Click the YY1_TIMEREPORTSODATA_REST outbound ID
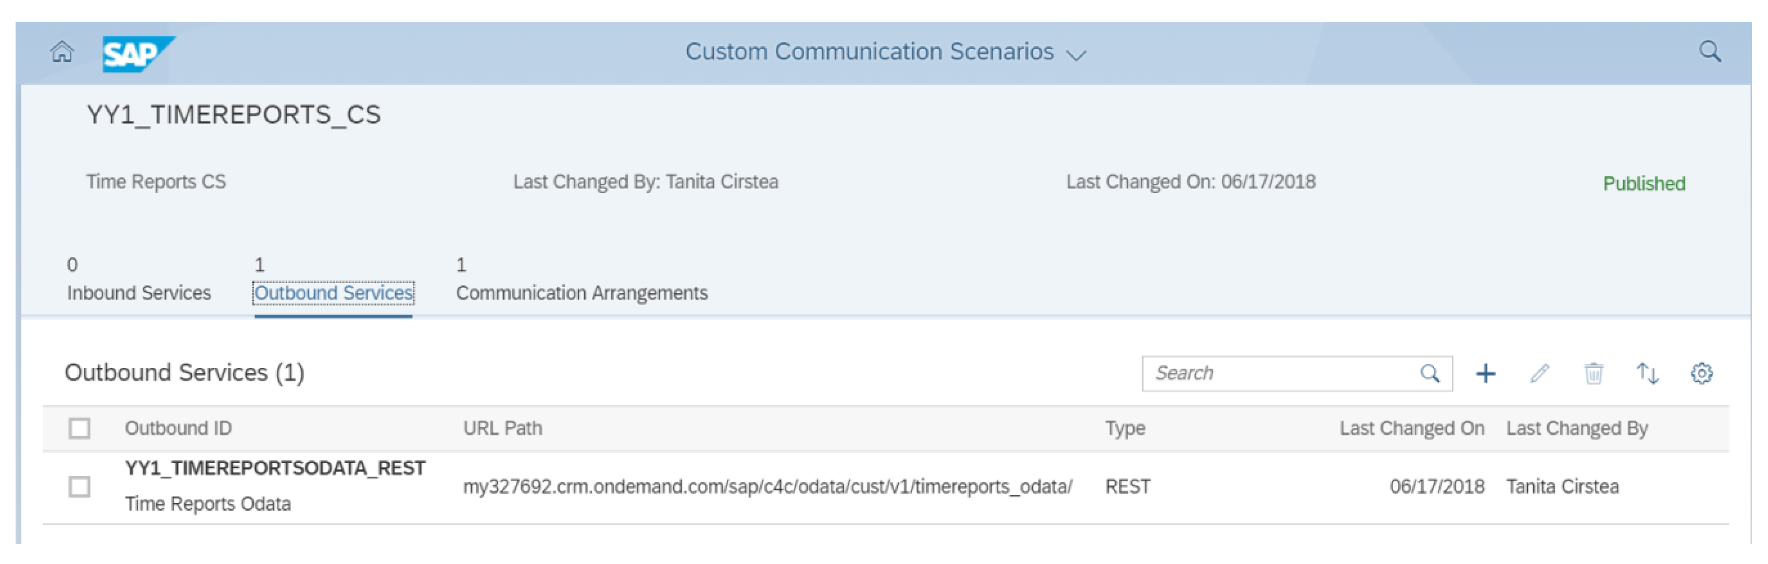This screenshot has width=1768, height=564. 274,468
